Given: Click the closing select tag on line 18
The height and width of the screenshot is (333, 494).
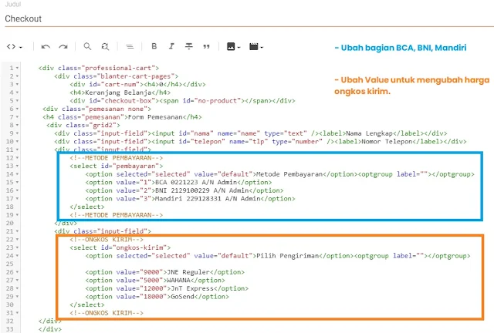Looking at the screenshot, I should pyautogui.click(x=87, y=207).
